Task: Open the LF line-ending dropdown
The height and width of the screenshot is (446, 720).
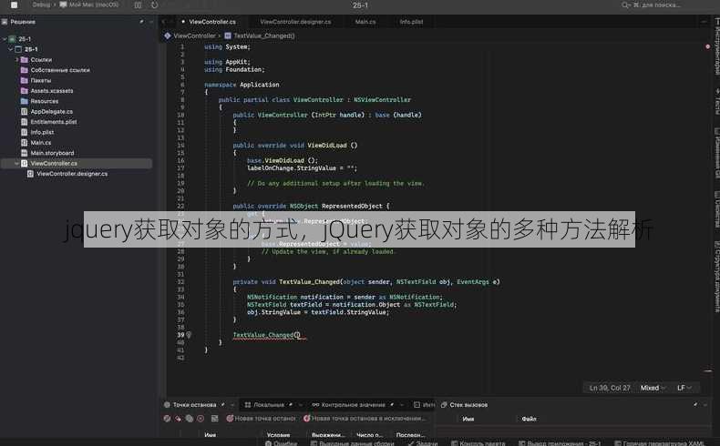Action: [684, 388]
